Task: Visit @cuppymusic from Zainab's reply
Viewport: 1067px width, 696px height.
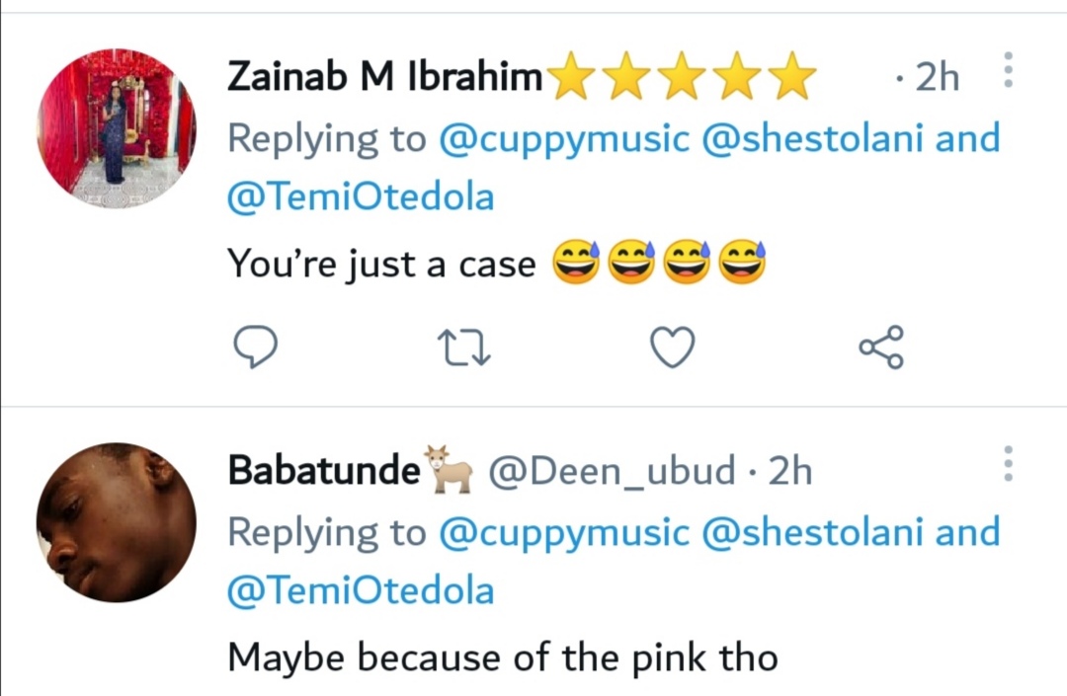Action: [563, 138]
